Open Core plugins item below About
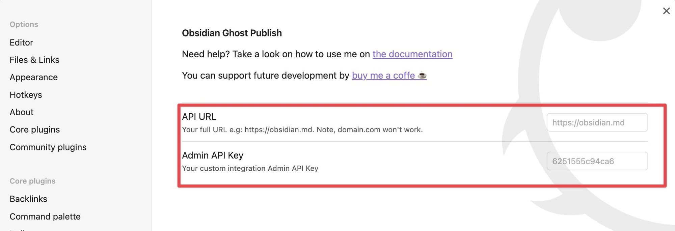Image resolution: width=675 pixels, height=231 pixels. point(34,129)
